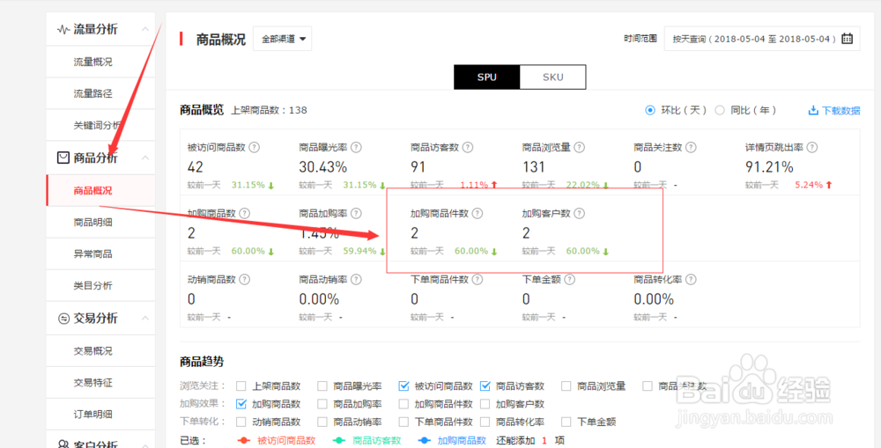
Task: Check the 商品浏览量 trend checkbox
Action: click(566, 386)
